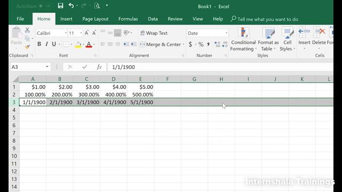This screenshot has height=192, width=342.
Task: Click the Select All corner triangle
Action: 15,79
